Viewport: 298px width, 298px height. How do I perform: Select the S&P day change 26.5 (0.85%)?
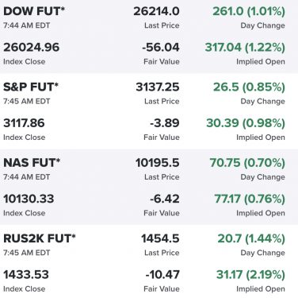(250, 87)
